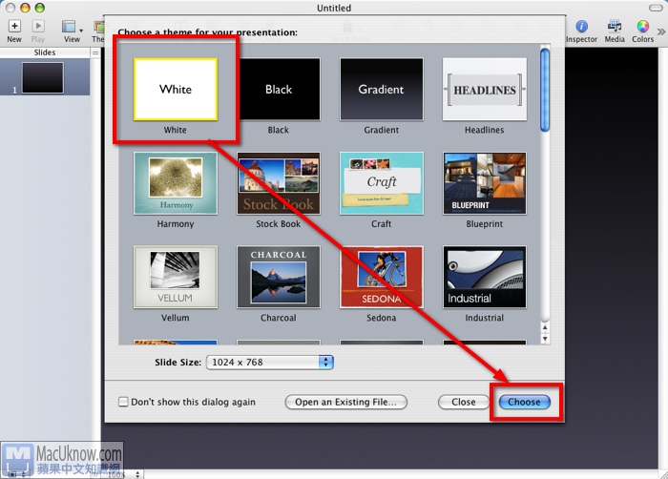Click the 'Slide Size:' label
This screenshot has width=668, height=479.
pos(177,363)
